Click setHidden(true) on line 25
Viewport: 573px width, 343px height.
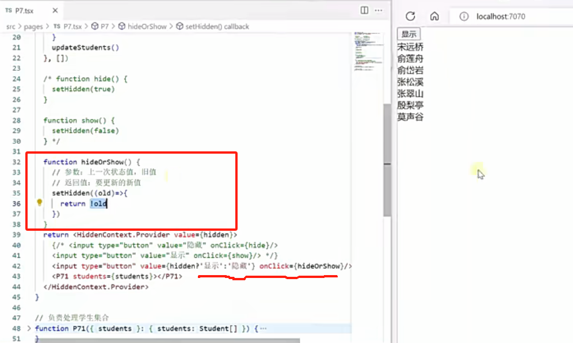pos(83,89)
